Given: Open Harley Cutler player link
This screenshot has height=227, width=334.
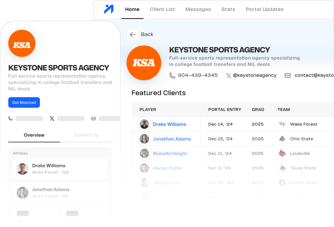Looking at the screenshot, I should (168, 168).
